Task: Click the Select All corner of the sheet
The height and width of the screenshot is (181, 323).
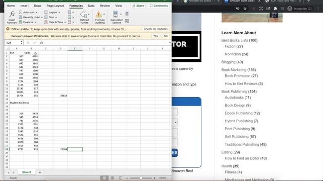Action: pos(7,49)
